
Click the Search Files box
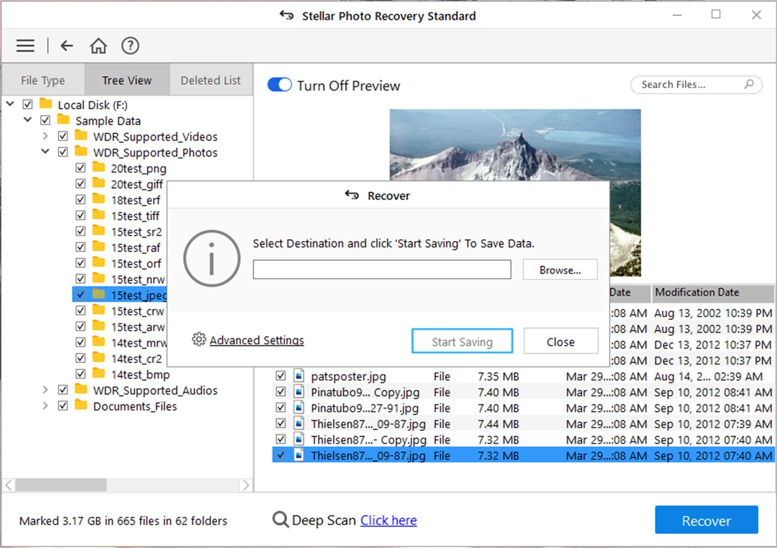696,85
